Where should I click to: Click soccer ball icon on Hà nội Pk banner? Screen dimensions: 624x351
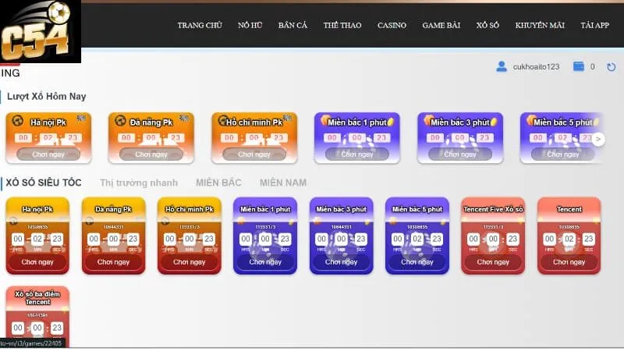17,121
